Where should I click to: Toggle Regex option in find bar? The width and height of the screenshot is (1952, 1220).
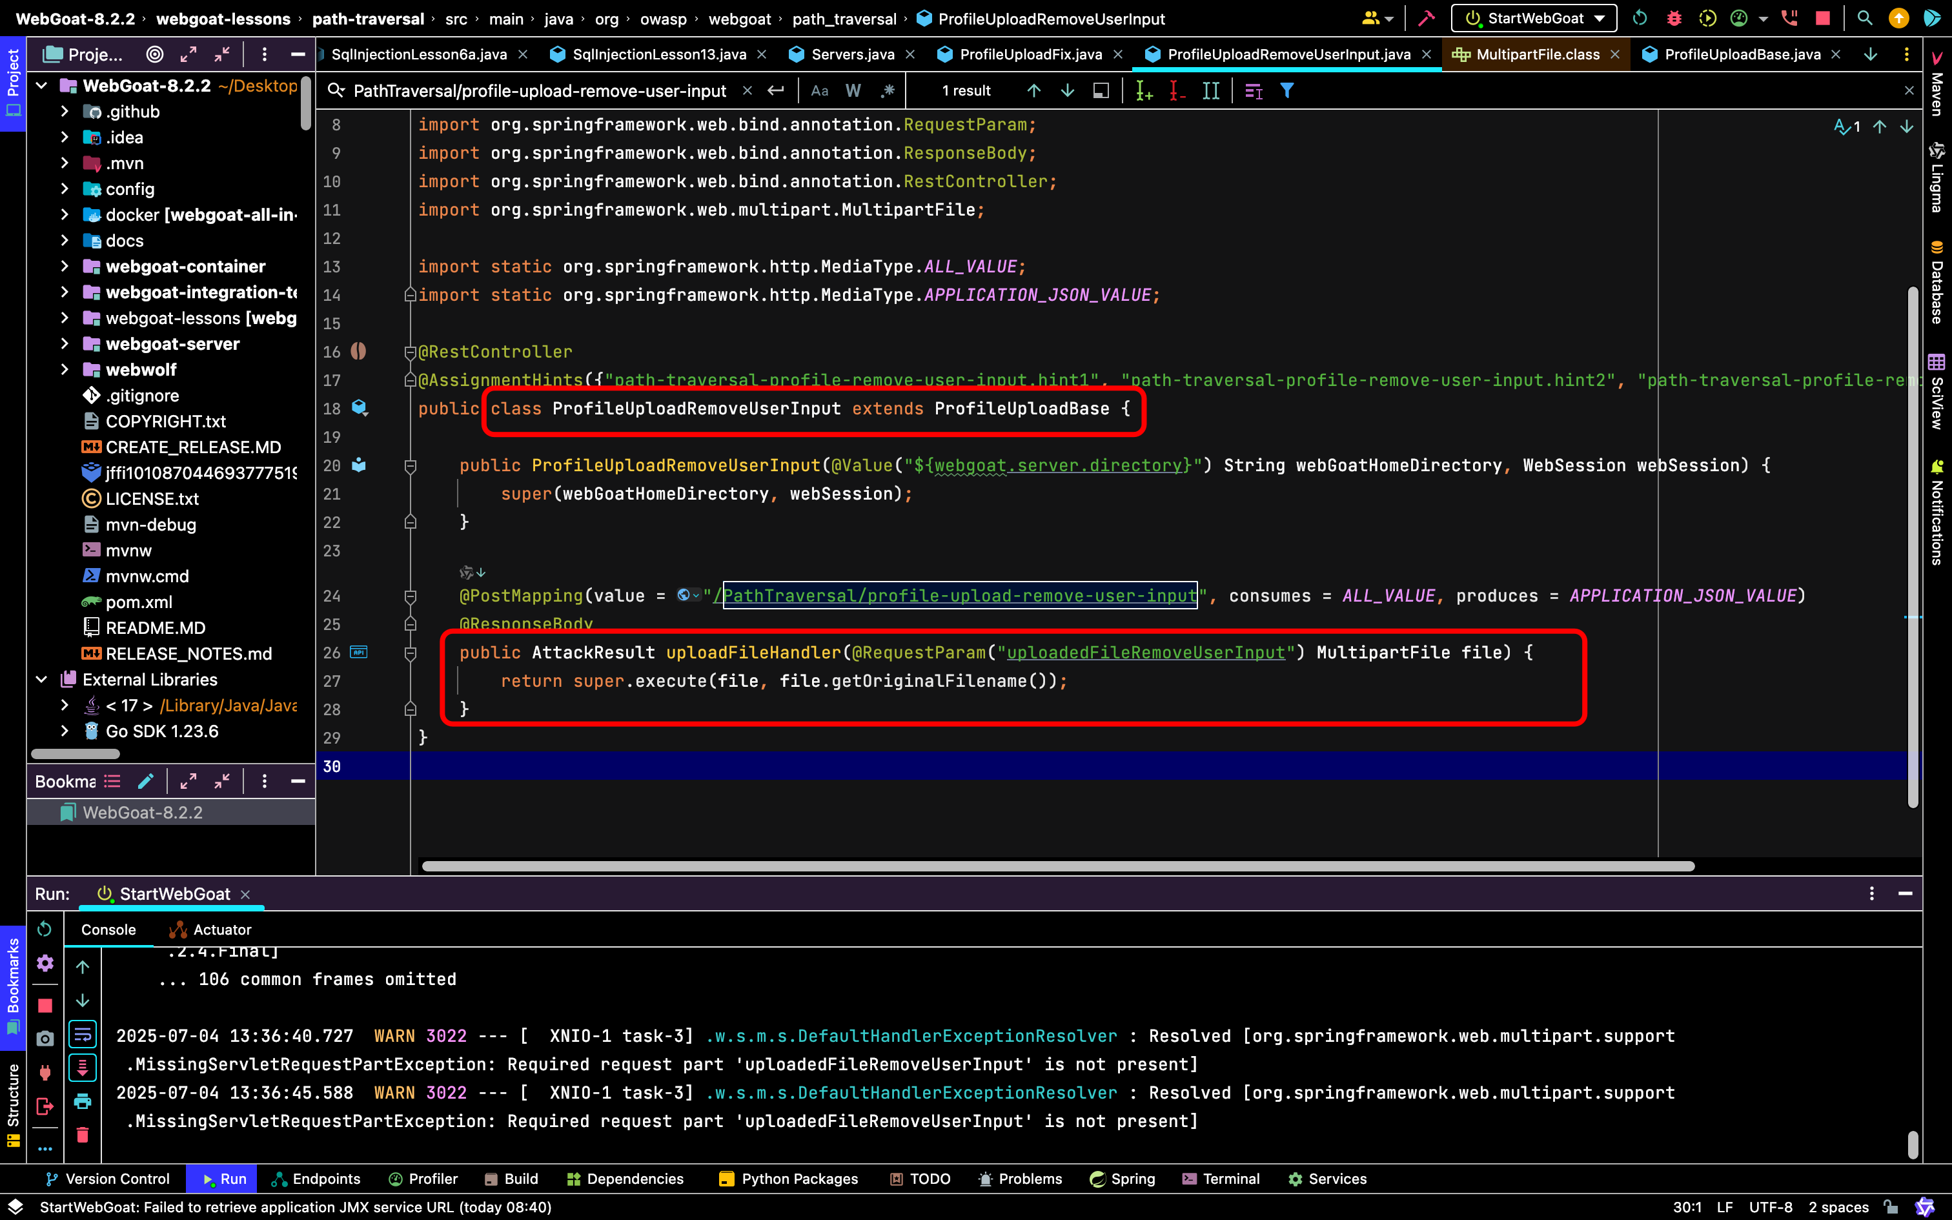pyautogui.click(x=888, y=90)
